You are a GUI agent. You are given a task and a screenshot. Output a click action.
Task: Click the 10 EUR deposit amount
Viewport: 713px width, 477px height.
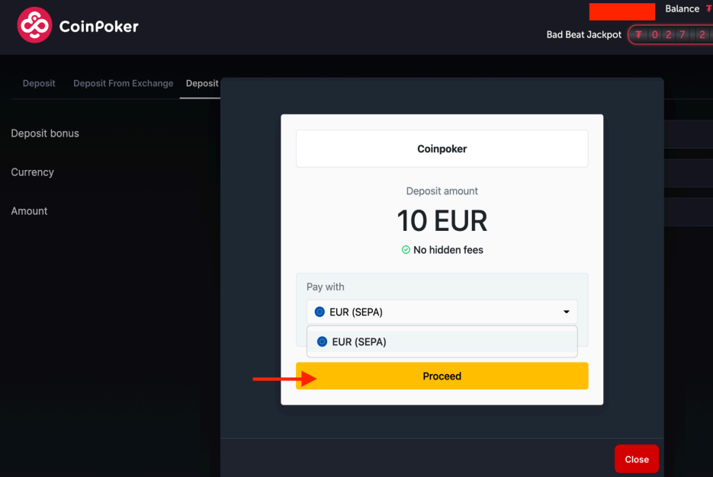click(442, 221)
